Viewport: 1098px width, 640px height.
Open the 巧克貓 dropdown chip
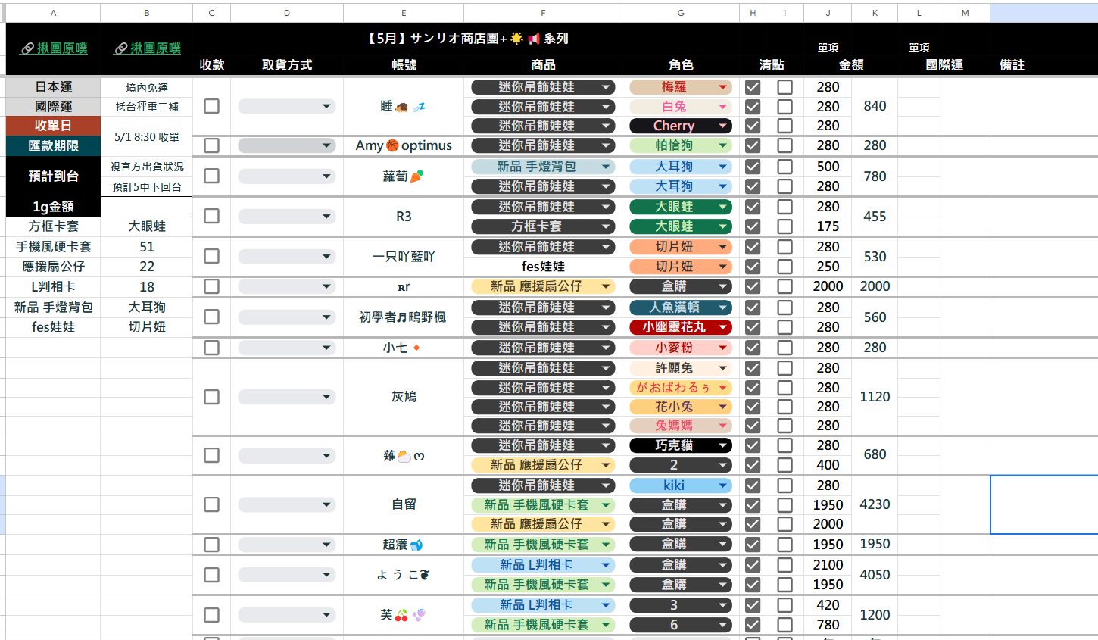681,445
